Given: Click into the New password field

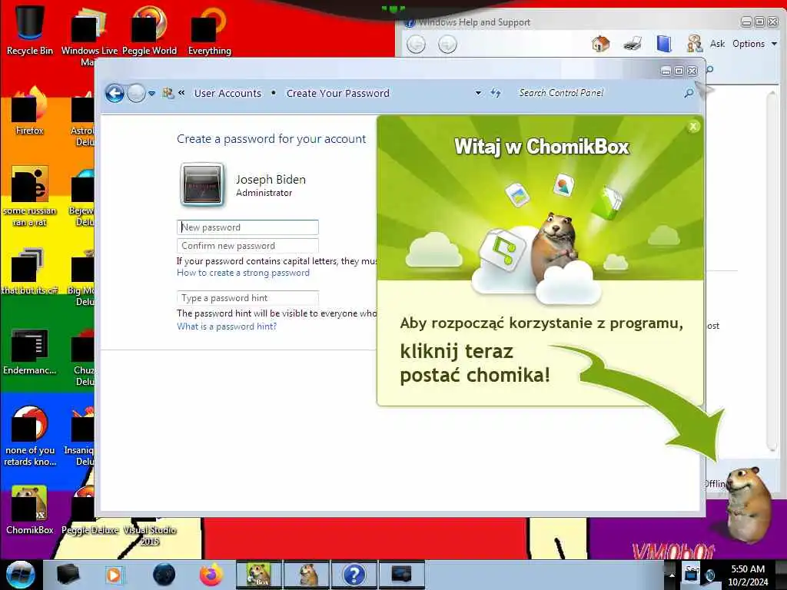Looking at the screenshot, I should [248, 227].
